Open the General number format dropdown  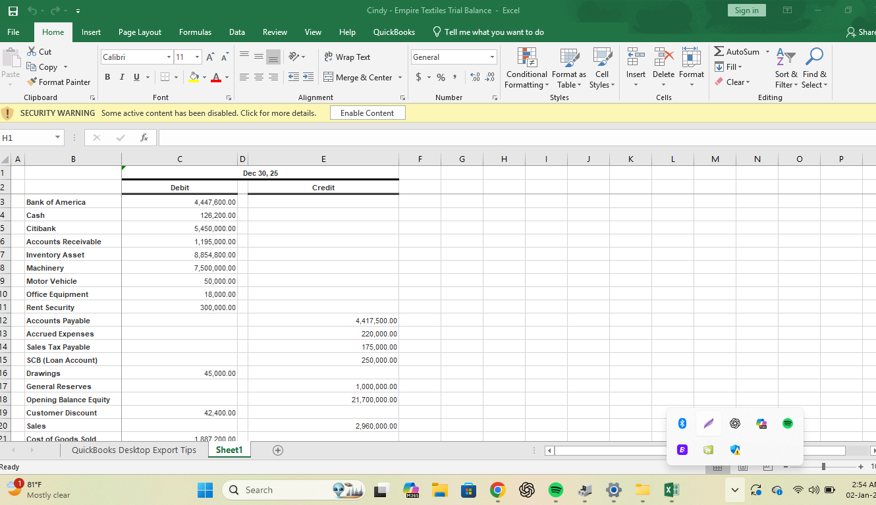492,57
